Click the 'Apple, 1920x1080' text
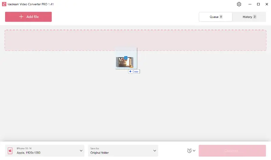The image size is (271, 160). coord(28,153)
